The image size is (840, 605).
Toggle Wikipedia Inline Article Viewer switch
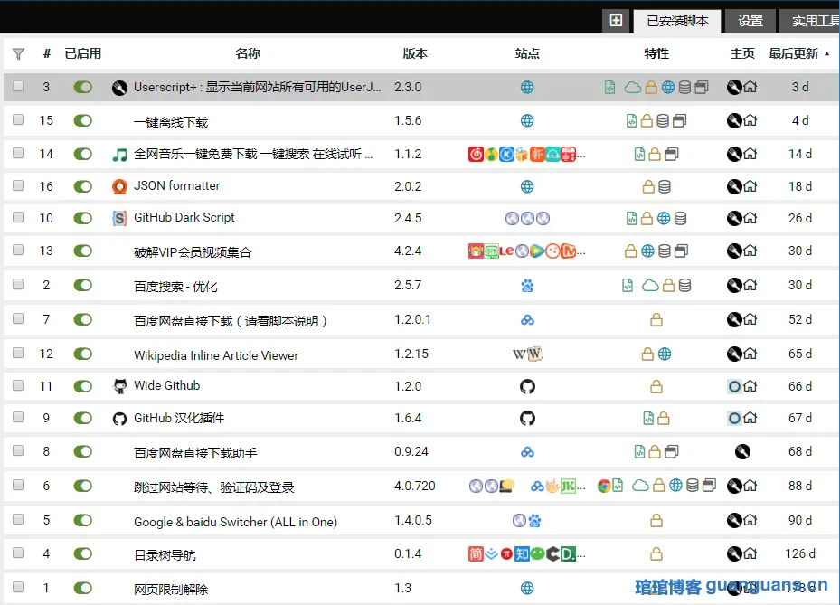pos(83,354)
